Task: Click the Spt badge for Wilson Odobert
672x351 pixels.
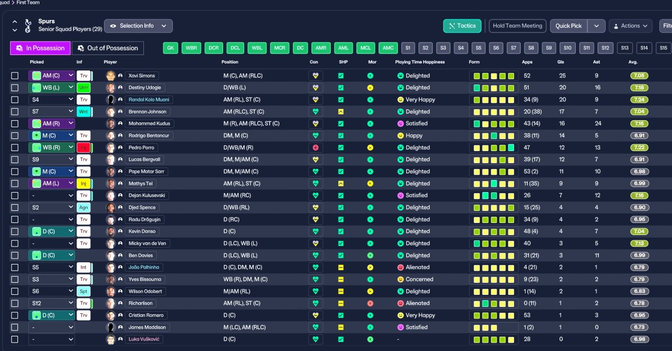Action: (83, 291)
